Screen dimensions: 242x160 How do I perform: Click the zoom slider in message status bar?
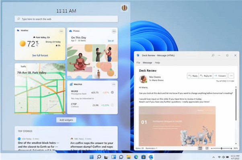[221, 148]
